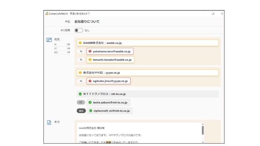Click the To label beside tamachi.hanako
The width and height of the screenshot is (260, 146).
coord(81,60)
